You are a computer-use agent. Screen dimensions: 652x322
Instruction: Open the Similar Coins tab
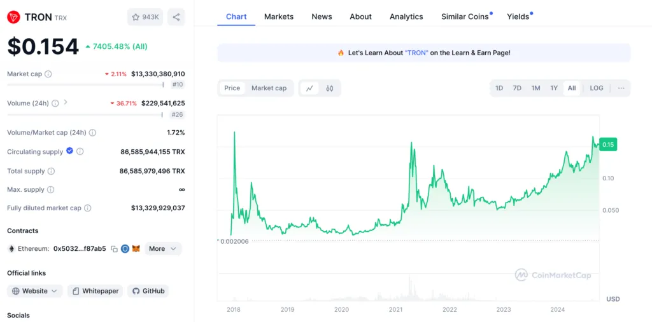pyautogui.click(x=465, y=17)
